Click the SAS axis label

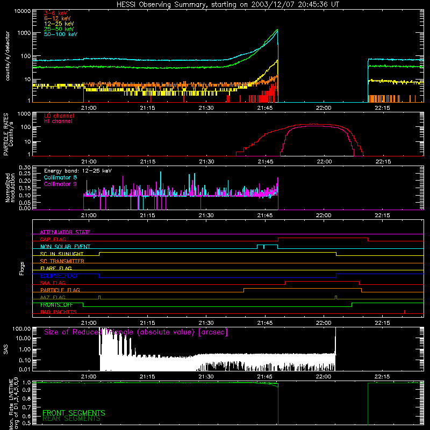6,349
